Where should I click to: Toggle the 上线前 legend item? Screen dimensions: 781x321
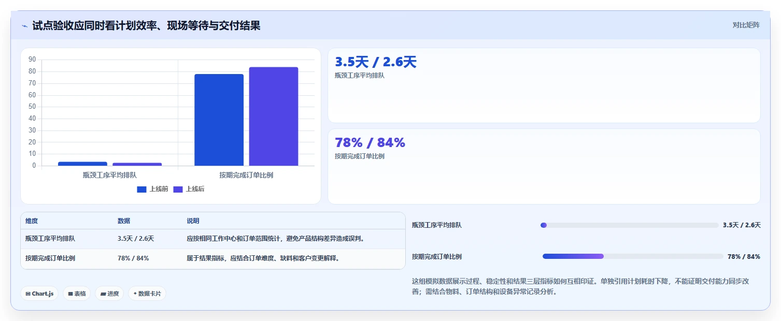point(152,189)
